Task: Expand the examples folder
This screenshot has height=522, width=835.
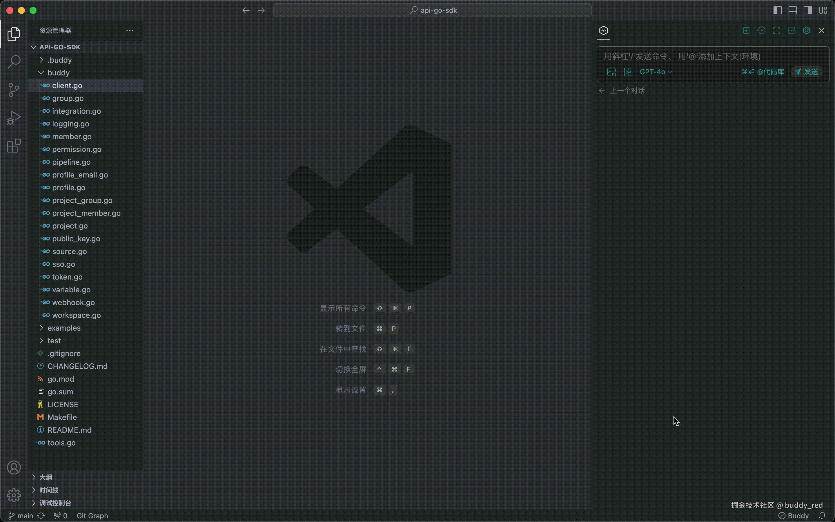Action: point(64,328)
